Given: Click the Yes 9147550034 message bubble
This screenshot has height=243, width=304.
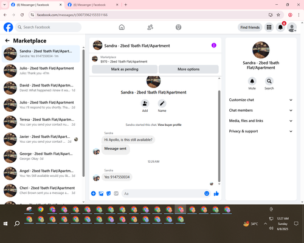Looking at the screenshot, I should click(117, 177).
